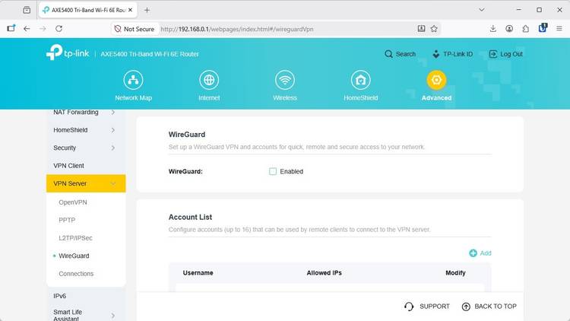
Task: Open the HomeShield icon in top navigation
Action: 360,80
